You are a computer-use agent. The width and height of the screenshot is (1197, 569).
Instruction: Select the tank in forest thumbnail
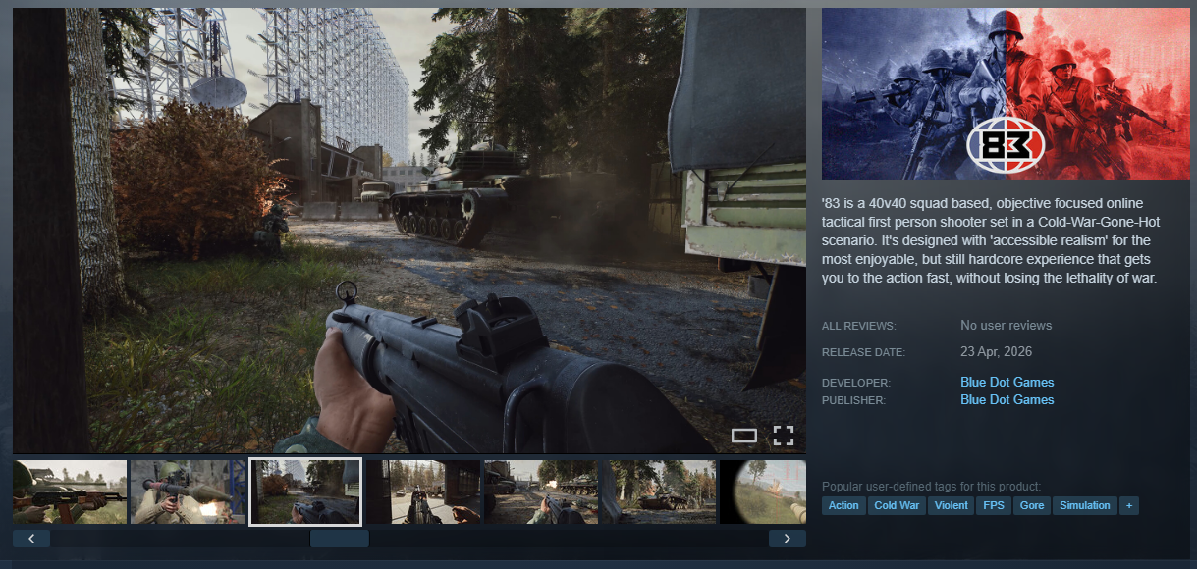(x=659, y=491)
